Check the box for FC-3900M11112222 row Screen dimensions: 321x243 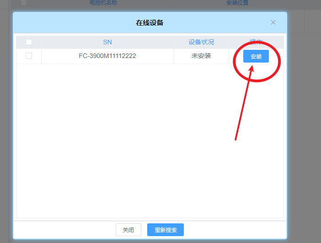tap(29, 56)
